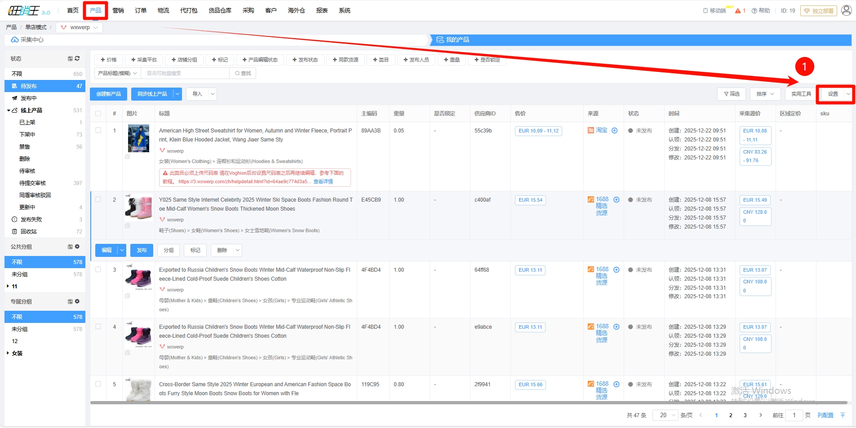
Task: Click the 帮助 help icon in top bar
Action: pos(754,11)
